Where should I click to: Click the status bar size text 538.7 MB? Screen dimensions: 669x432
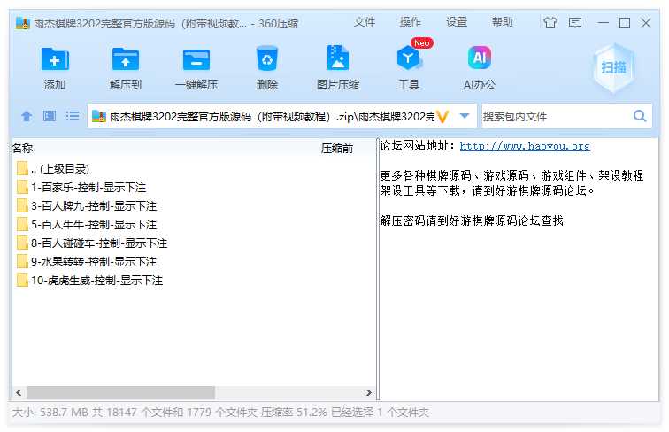[x=64, y=413]
